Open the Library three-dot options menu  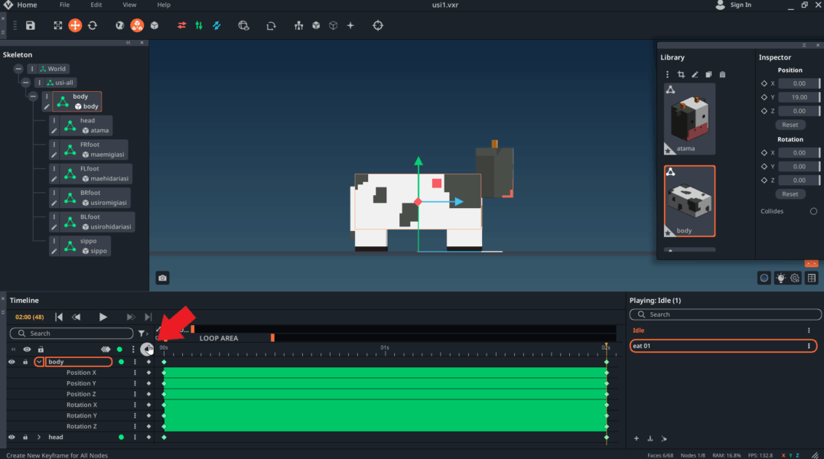(667, 74)
